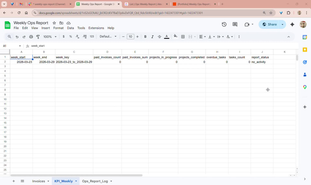Screen dimensions: 311x185
Task: Open more number formats (123)
Action: (92, 36)
